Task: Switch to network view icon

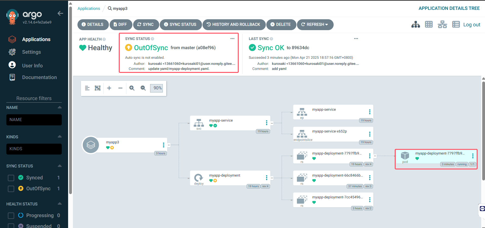Action: coord(442,25)
